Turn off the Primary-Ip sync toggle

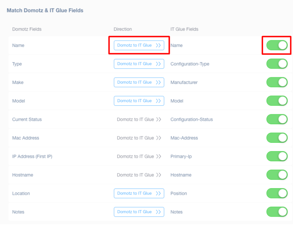click(277, 156)
